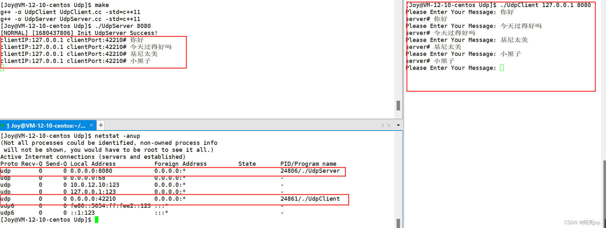Click the 'Send-Q' column header
606x228 pixels.
pos(56,164)
